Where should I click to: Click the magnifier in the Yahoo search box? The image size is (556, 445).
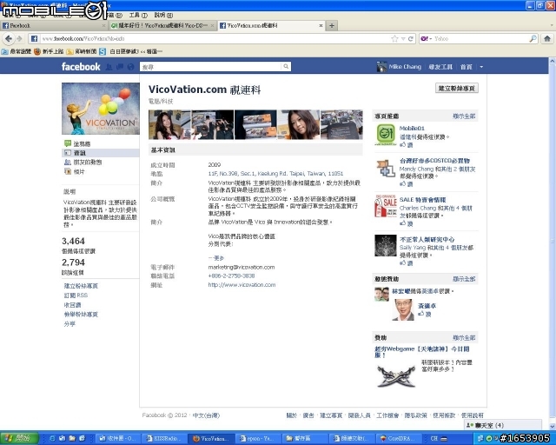point(533,39)
